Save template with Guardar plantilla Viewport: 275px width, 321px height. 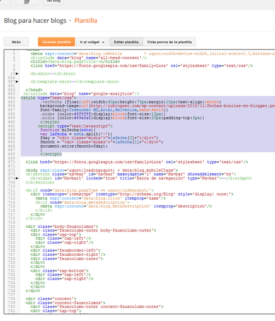[56, 42]
